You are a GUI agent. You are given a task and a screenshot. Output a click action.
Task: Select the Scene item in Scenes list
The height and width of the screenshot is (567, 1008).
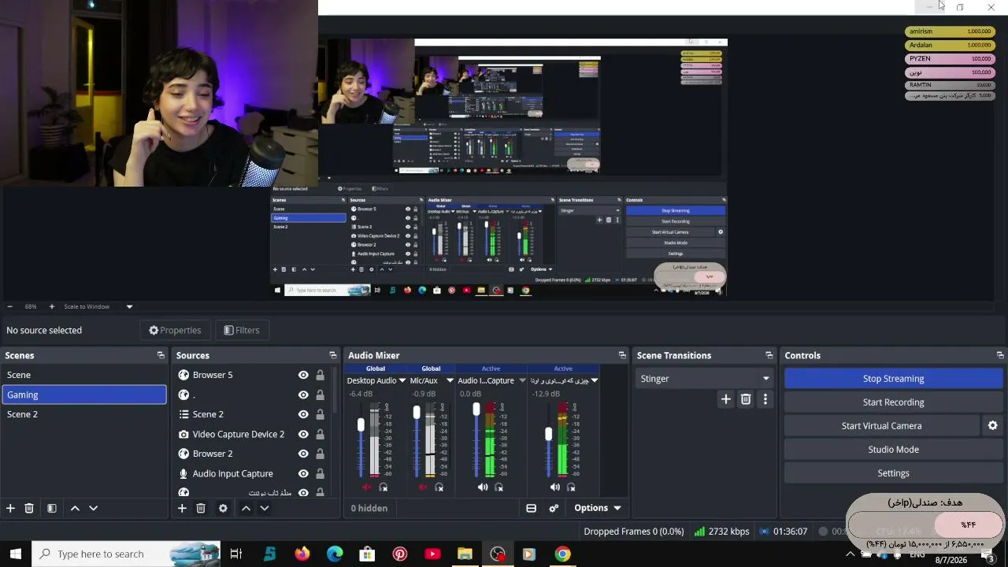point(84,375)
